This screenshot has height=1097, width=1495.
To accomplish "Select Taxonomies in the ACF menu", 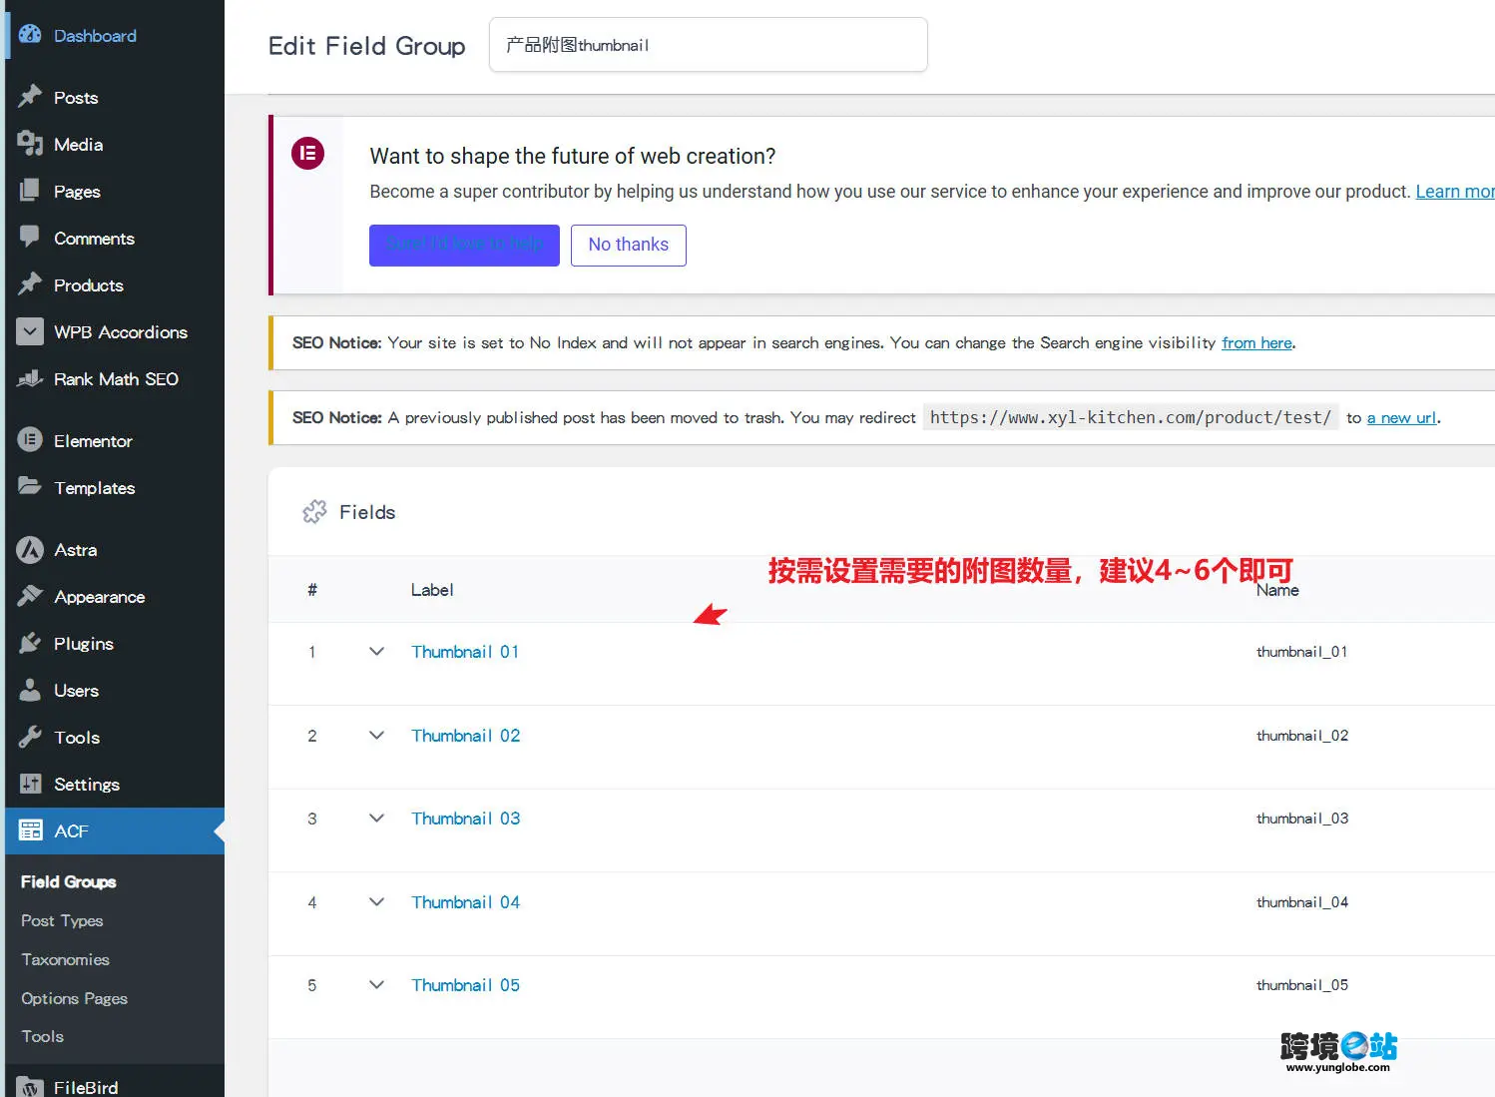I will pos(64,959).
